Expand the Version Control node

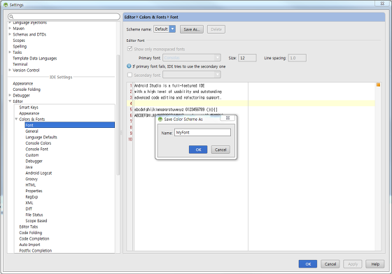click(x=10, y=70)
